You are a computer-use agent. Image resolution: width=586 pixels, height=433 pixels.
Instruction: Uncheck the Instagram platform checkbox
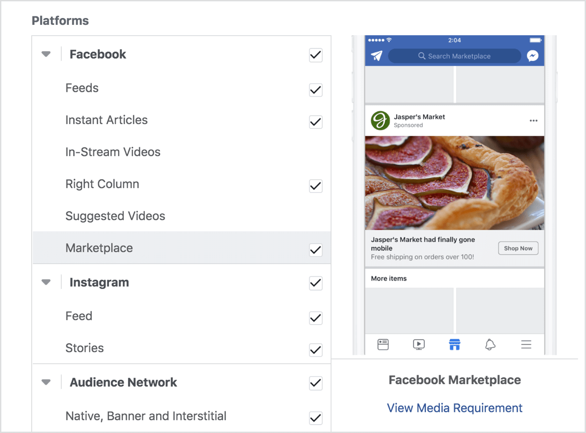(316, 283)
